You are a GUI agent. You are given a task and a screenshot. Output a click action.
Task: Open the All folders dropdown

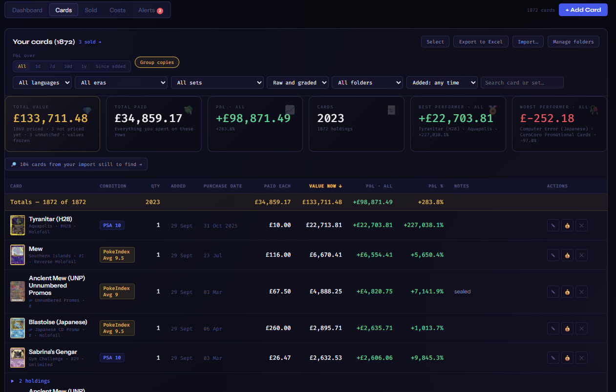tap(367, 83)
